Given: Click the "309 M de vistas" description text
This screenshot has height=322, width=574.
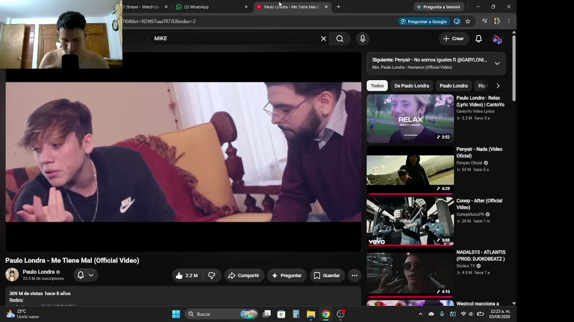Looking at the screenshot, I should (x=26, y=293).
